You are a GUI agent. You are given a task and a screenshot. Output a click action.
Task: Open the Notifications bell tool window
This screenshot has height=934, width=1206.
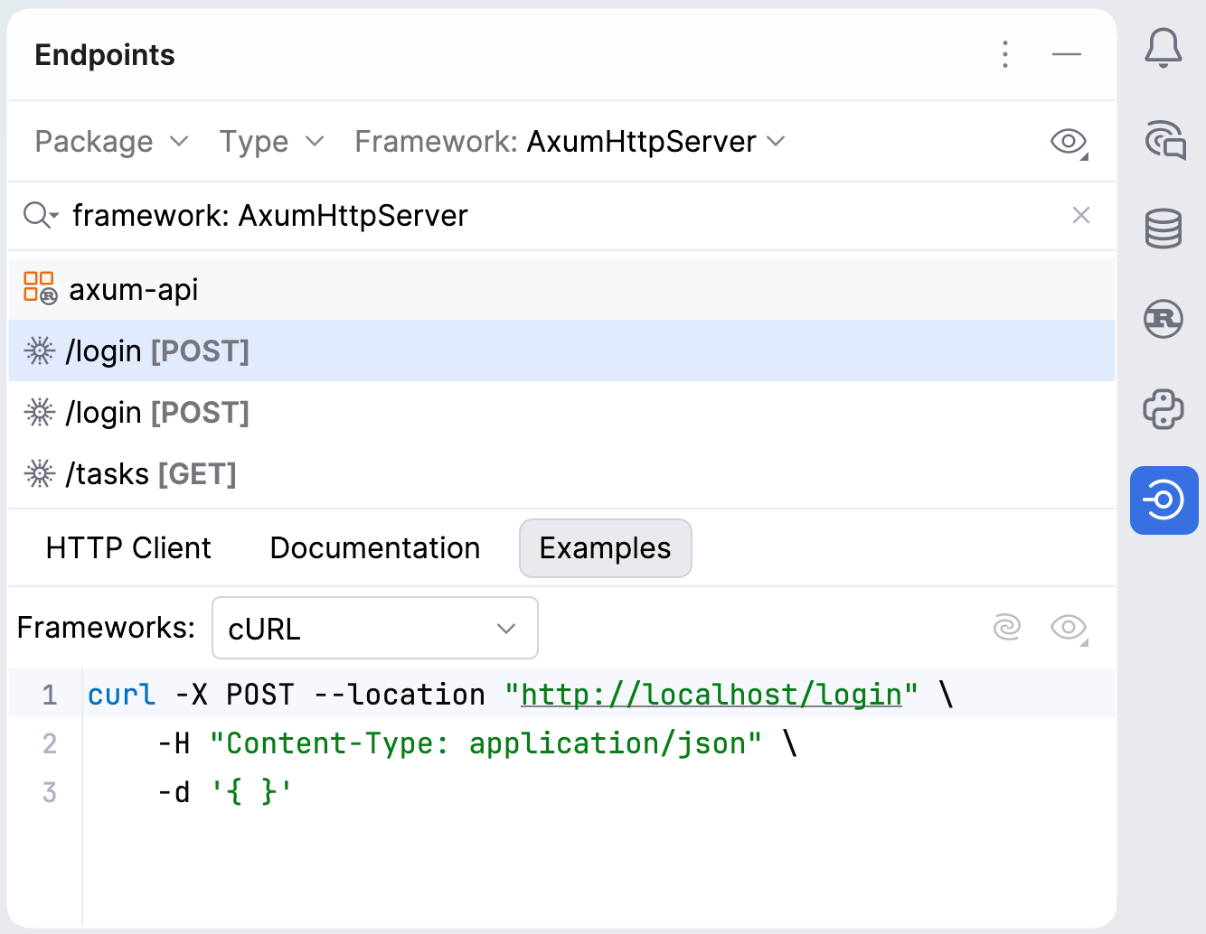point(1164,48)
